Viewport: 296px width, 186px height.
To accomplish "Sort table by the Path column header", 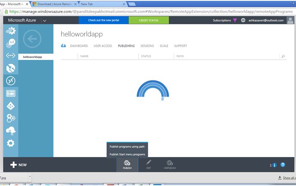I will pos(180,56).
